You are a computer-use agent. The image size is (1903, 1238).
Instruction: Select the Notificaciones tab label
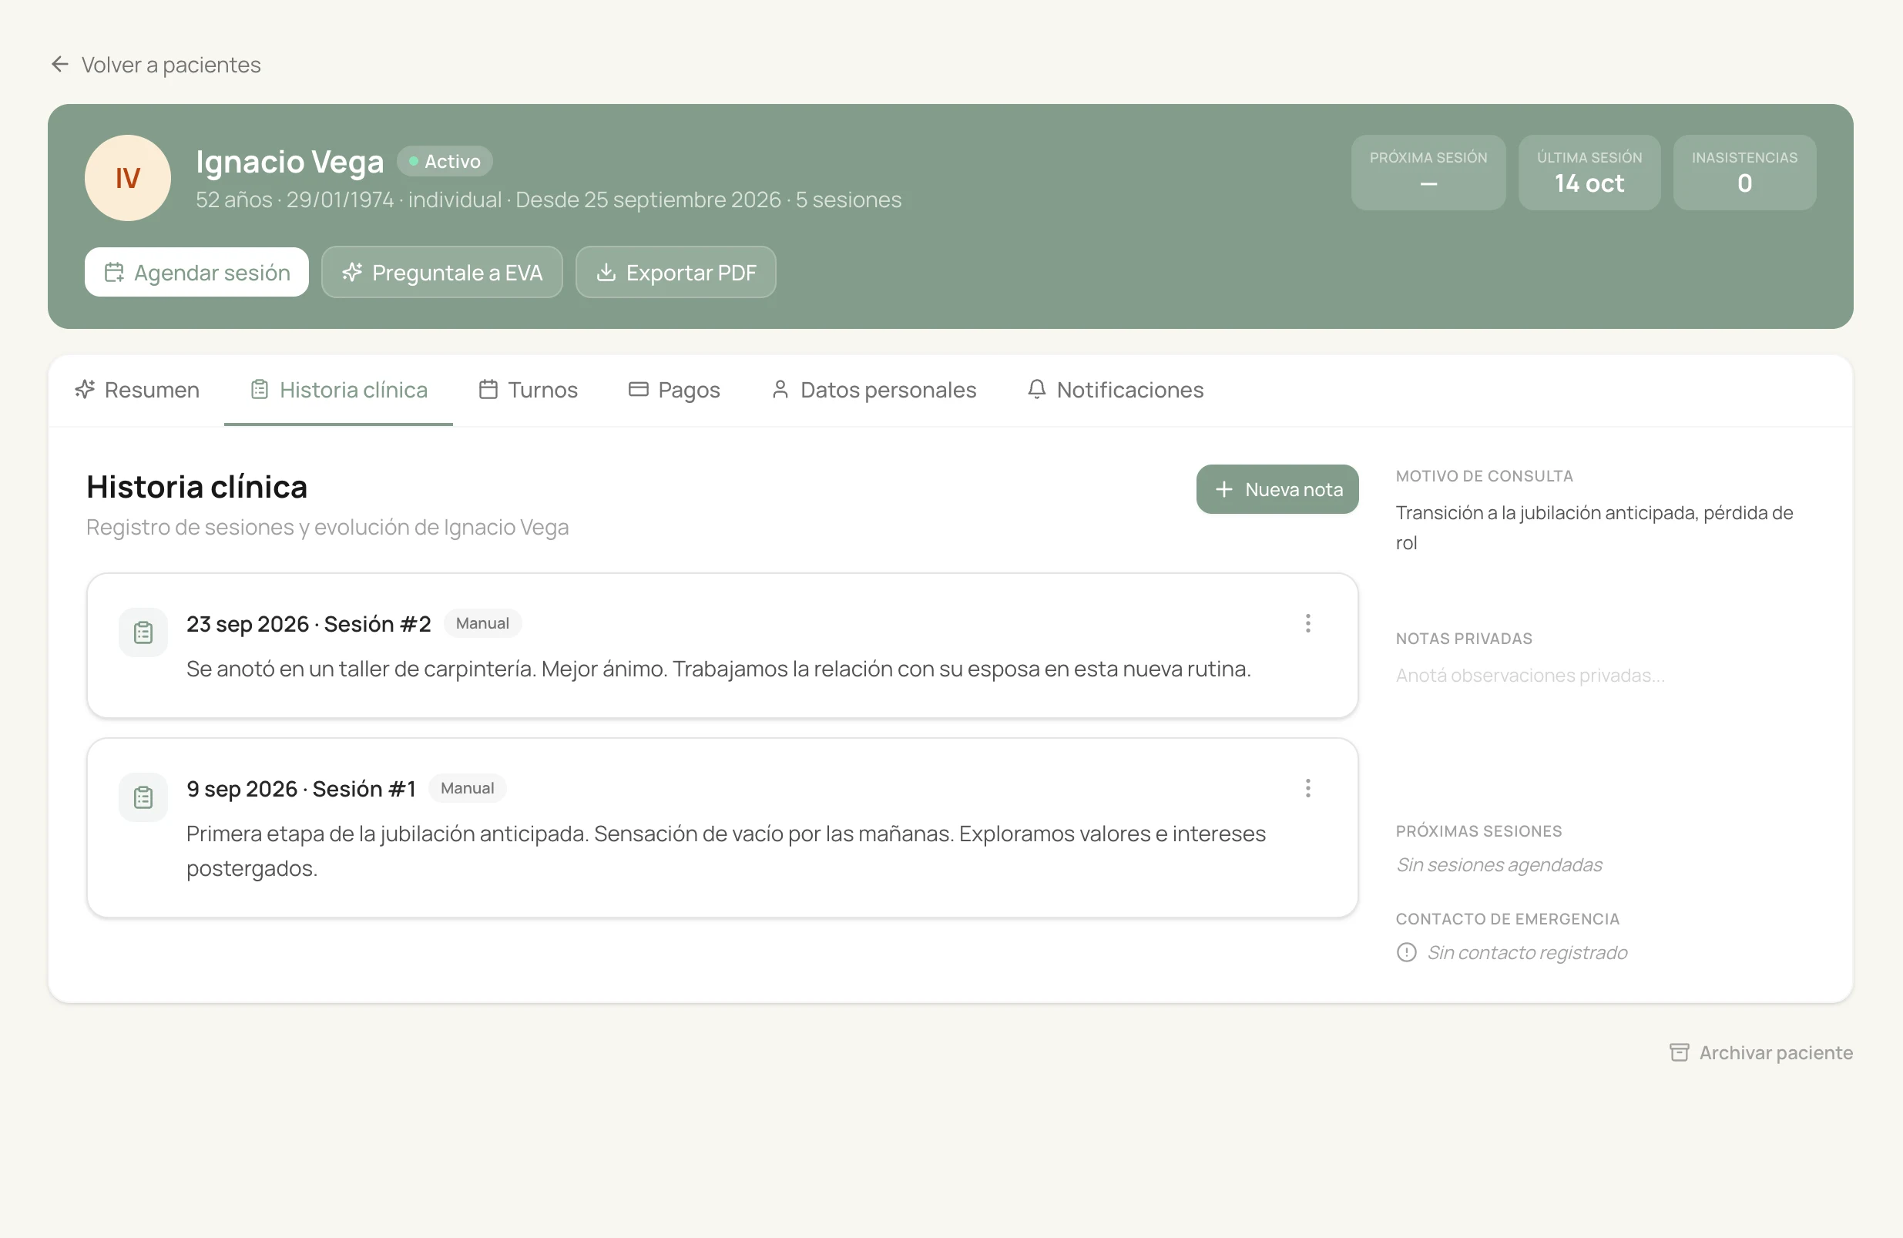[1130, 390]
